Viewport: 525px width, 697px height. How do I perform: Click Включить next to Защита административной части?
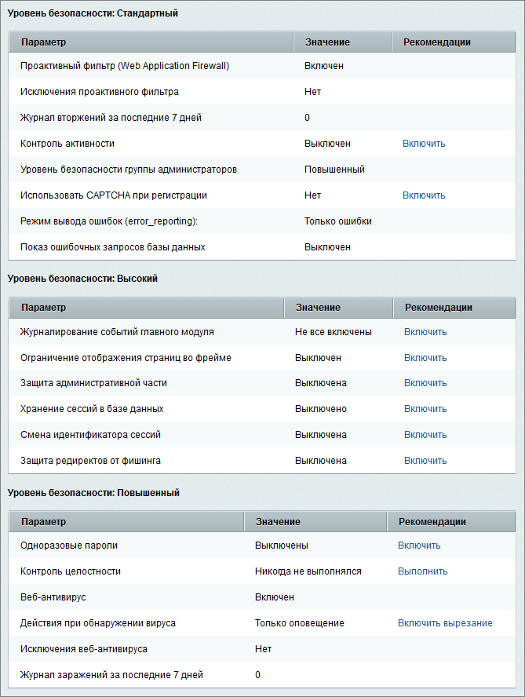(425, 384)
